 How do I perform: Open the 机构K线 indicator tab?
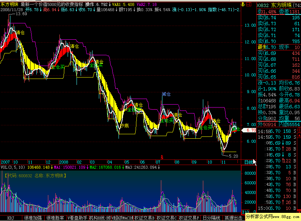tap(100, 218)
